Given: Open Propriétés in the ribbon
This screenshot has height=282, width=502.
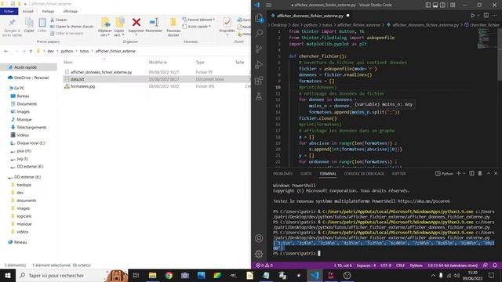Looking at the screenshot, I should click(x=227, y=26).
